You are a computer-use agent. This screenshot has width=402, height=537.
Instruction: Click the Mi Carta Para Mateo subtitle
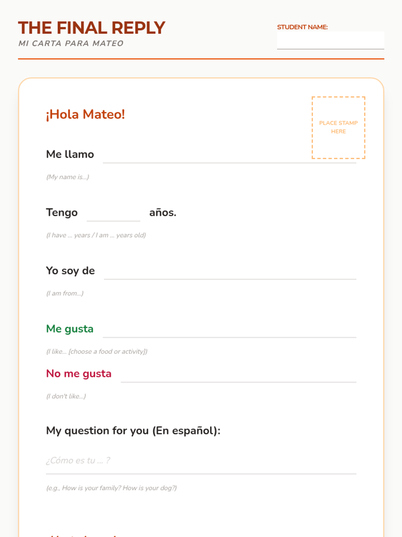pos(71,43)
